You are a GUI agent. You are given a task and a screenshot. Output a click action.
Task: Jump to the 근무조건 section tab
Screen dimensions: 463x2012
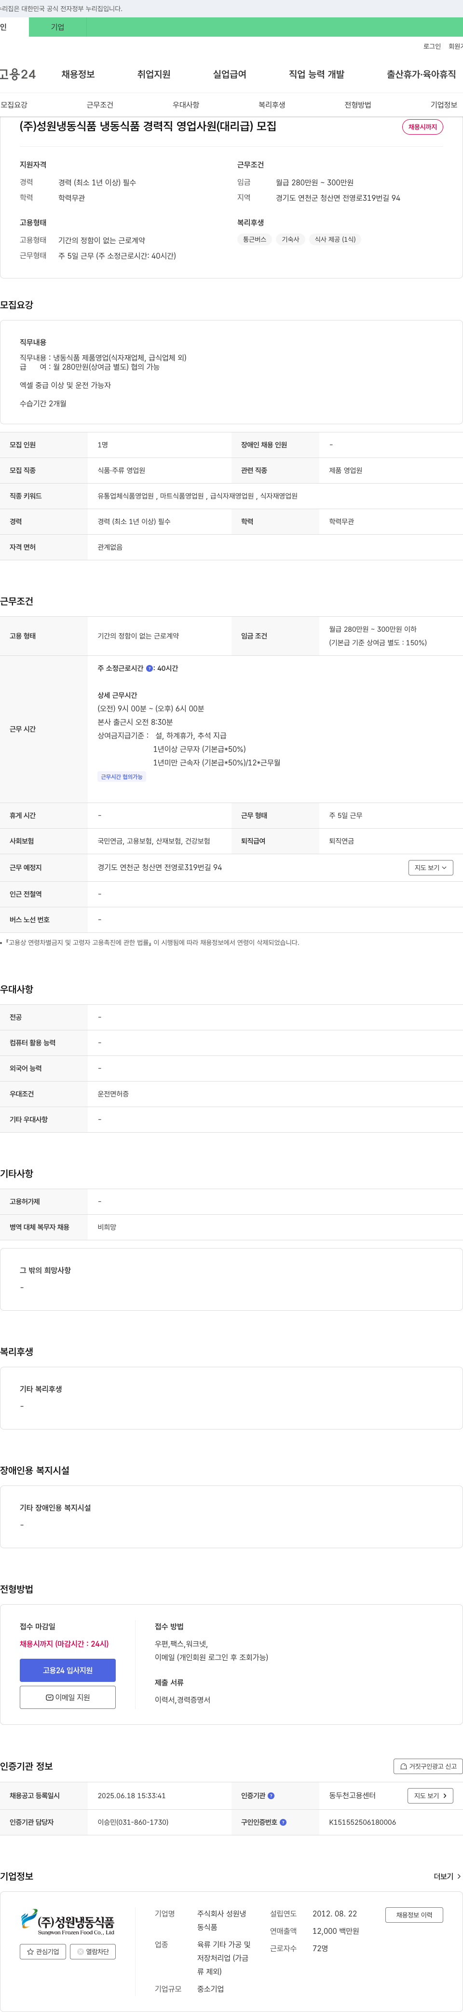point(100,105)
